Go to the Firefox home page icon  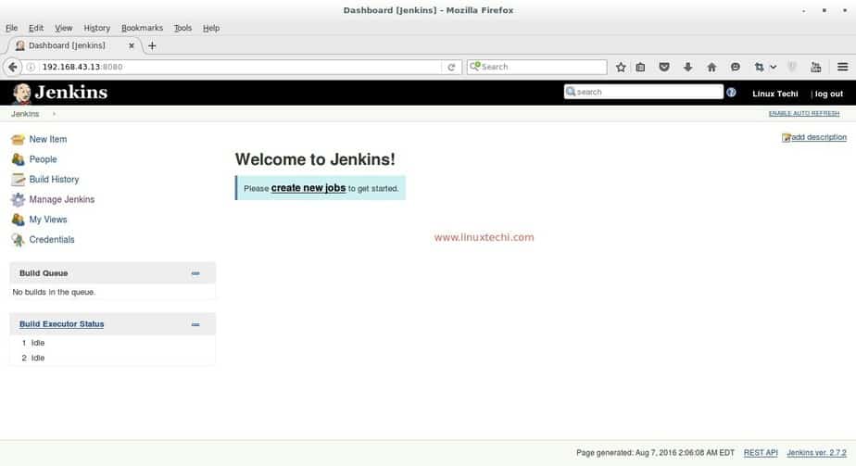tap(711, 67)
